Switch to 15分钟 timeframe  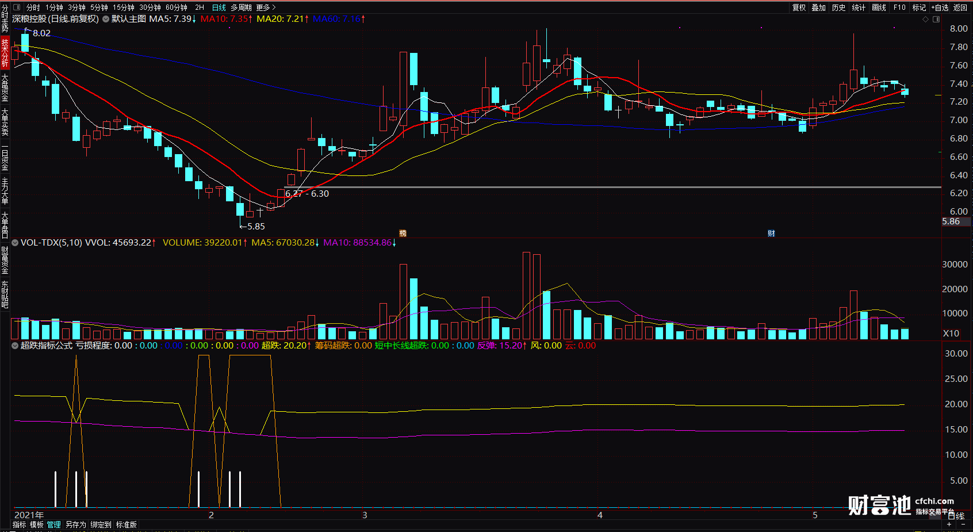(x=124, y=7)
